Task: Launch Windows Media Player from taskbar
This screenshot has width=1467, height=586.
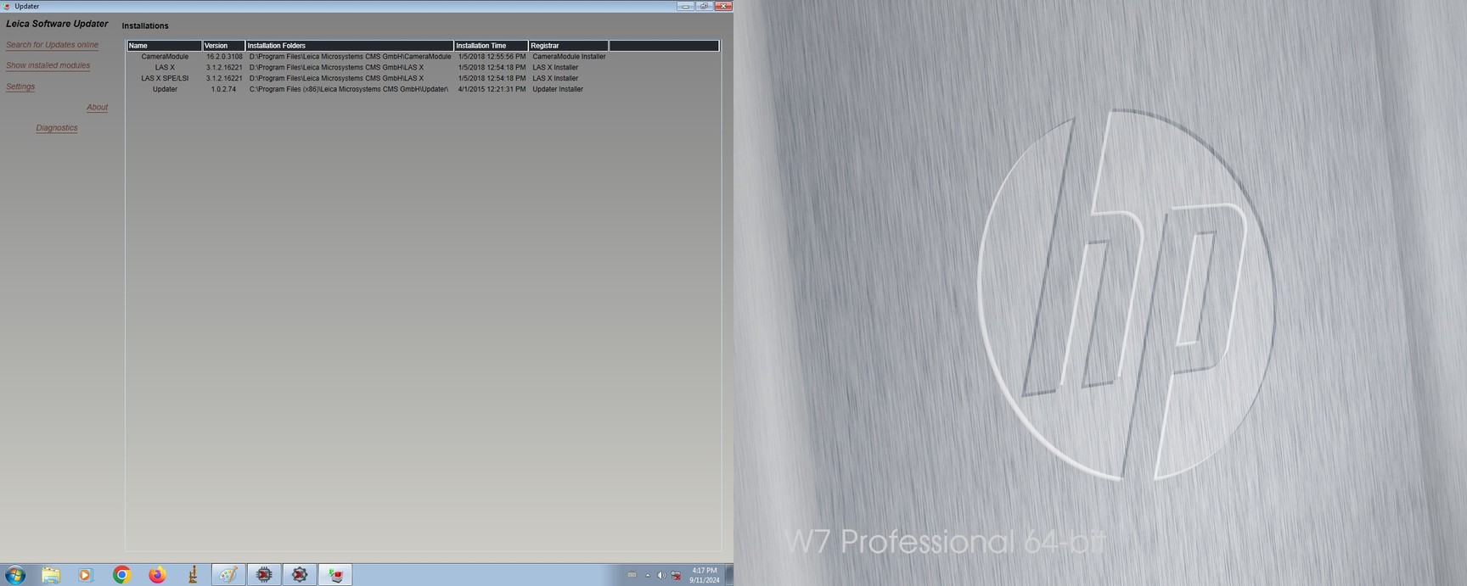Action: [x=85, y=575]
